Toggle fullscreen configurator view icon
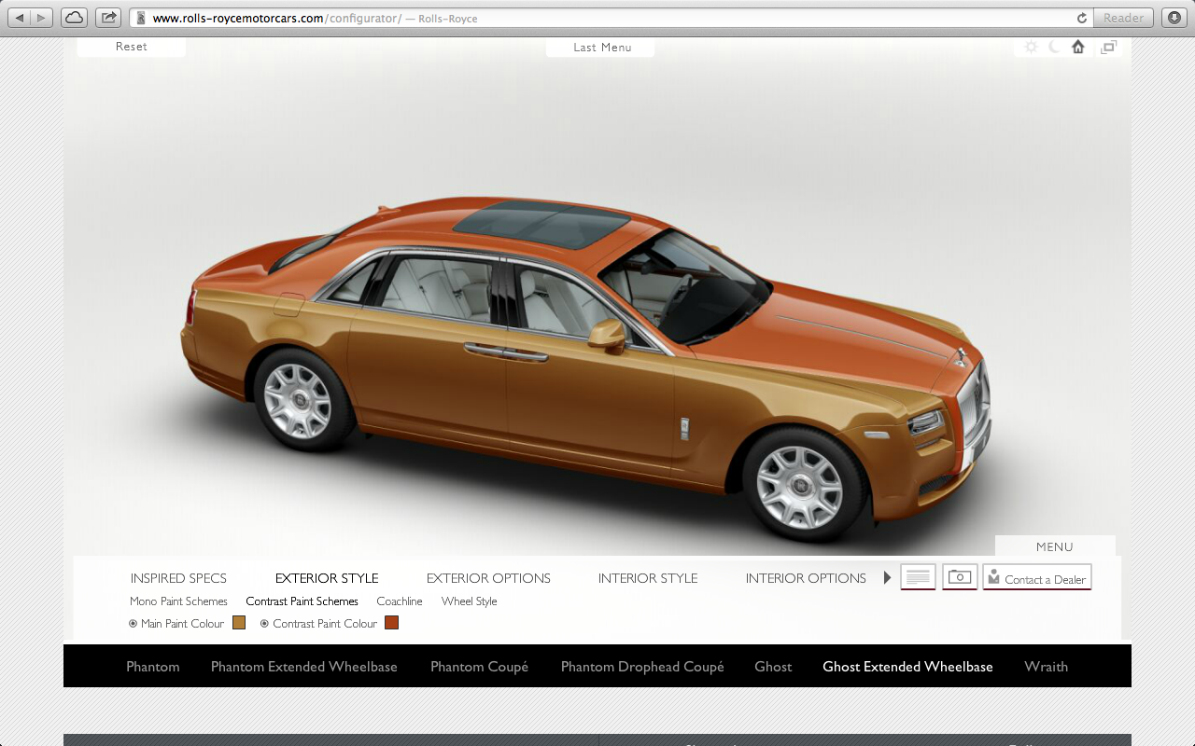 click(1108, 47)
